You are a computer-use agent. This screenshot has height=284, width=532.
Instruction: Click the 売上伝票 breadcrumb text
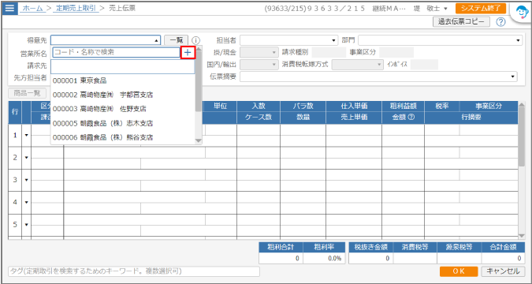[x=122, y=8]
